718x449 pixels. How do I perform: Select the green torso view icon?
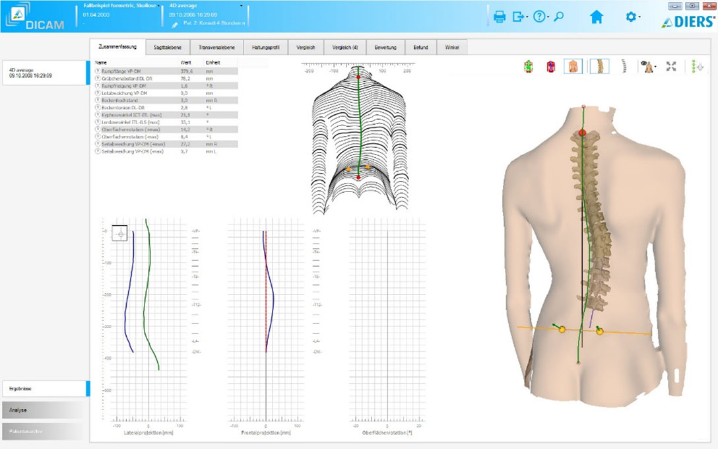[x=529, y=67]
